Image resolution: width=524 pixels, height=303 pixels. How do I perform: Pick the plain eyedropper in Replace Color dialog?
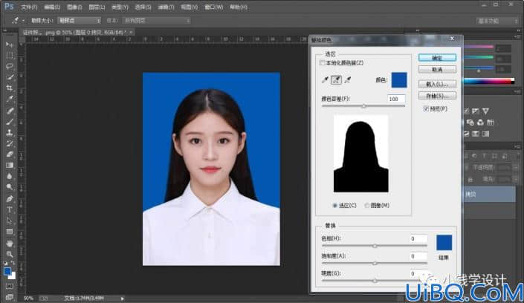[325, 80]
